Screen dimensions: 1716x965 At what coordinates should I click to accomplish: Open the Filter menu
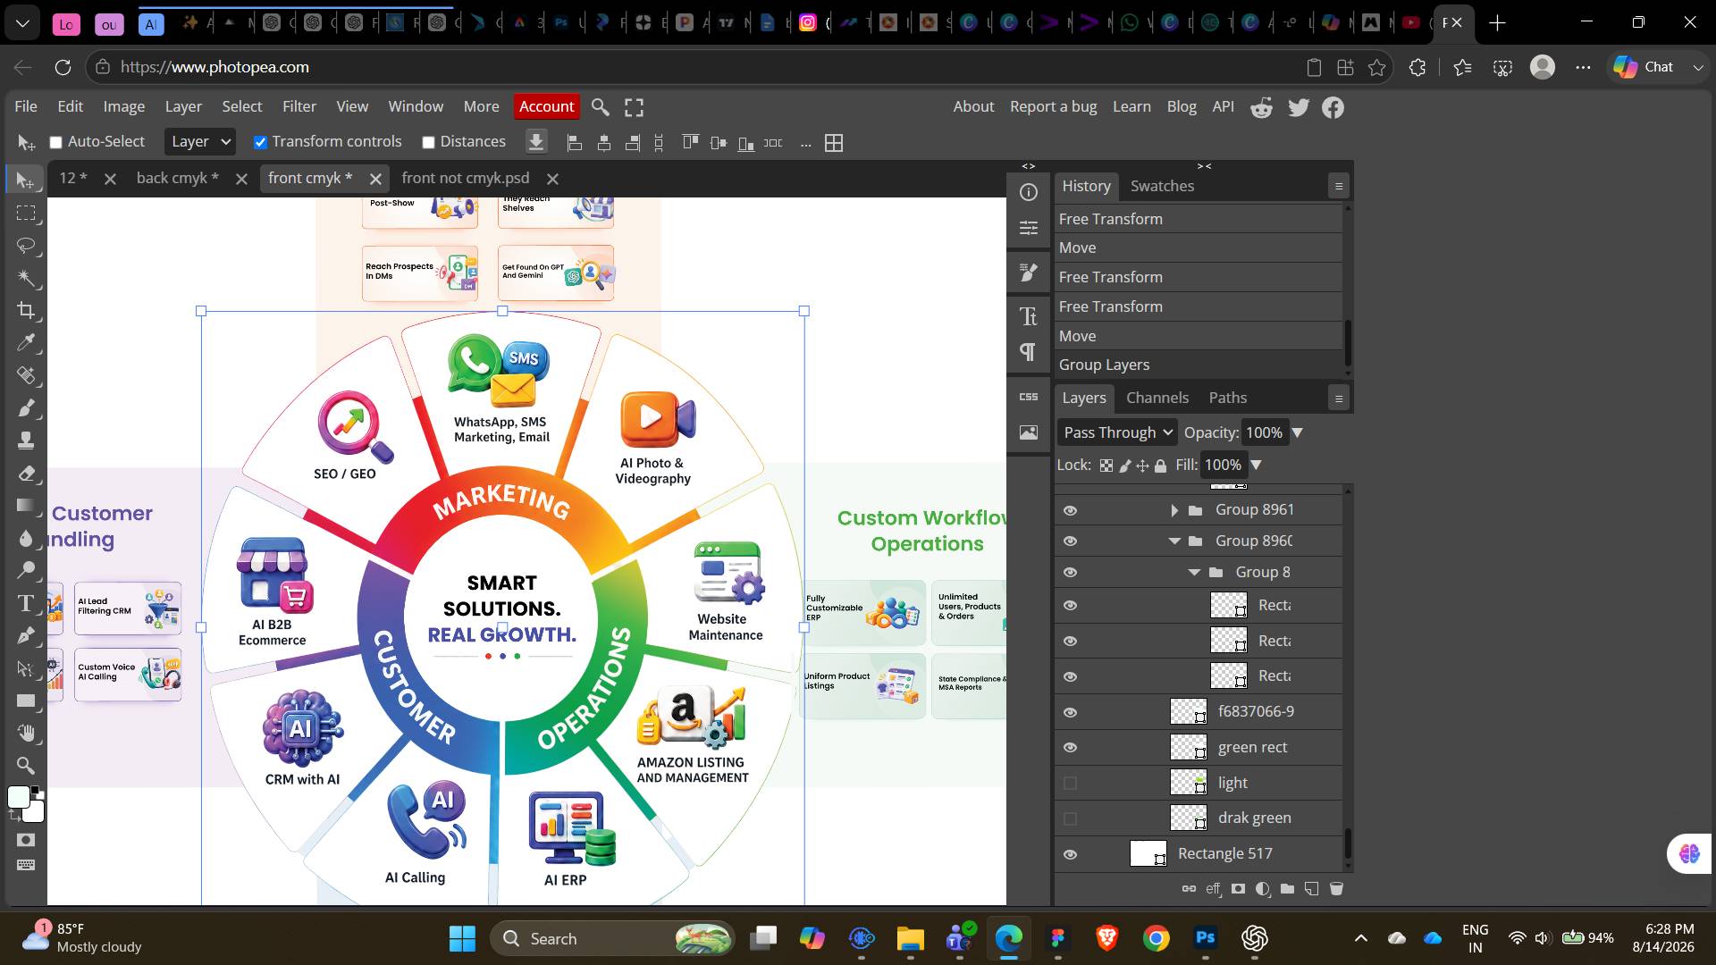tap(299, 106)
